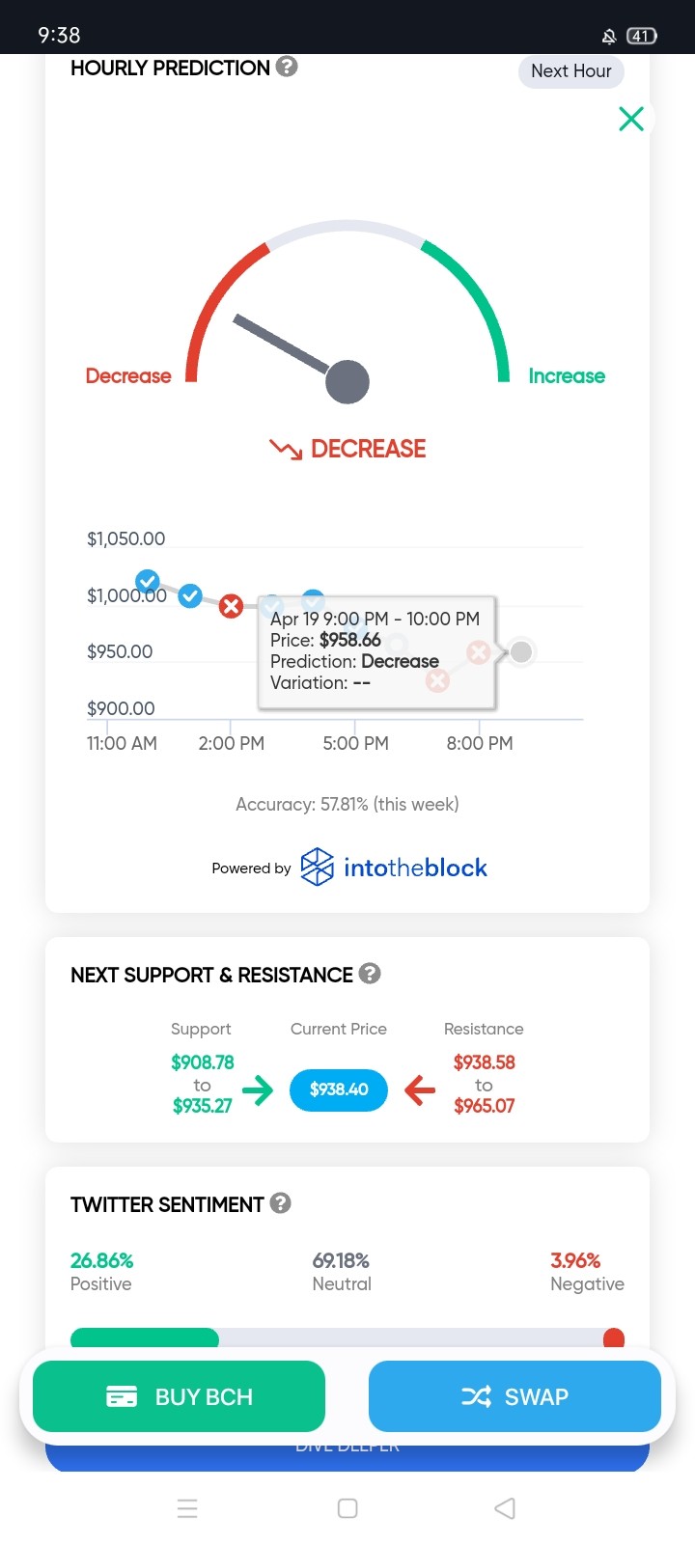Open the navigation menu lines icon
Viewport: 695px width, 1544px height.
point(188,1508)
